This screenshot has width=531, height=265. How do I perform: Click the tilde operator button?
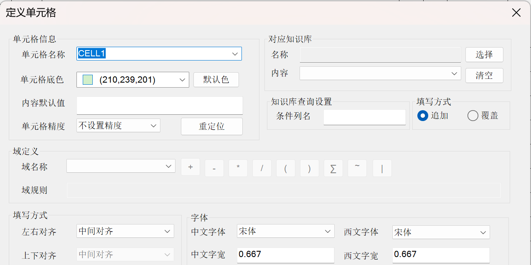click(357, 168)
